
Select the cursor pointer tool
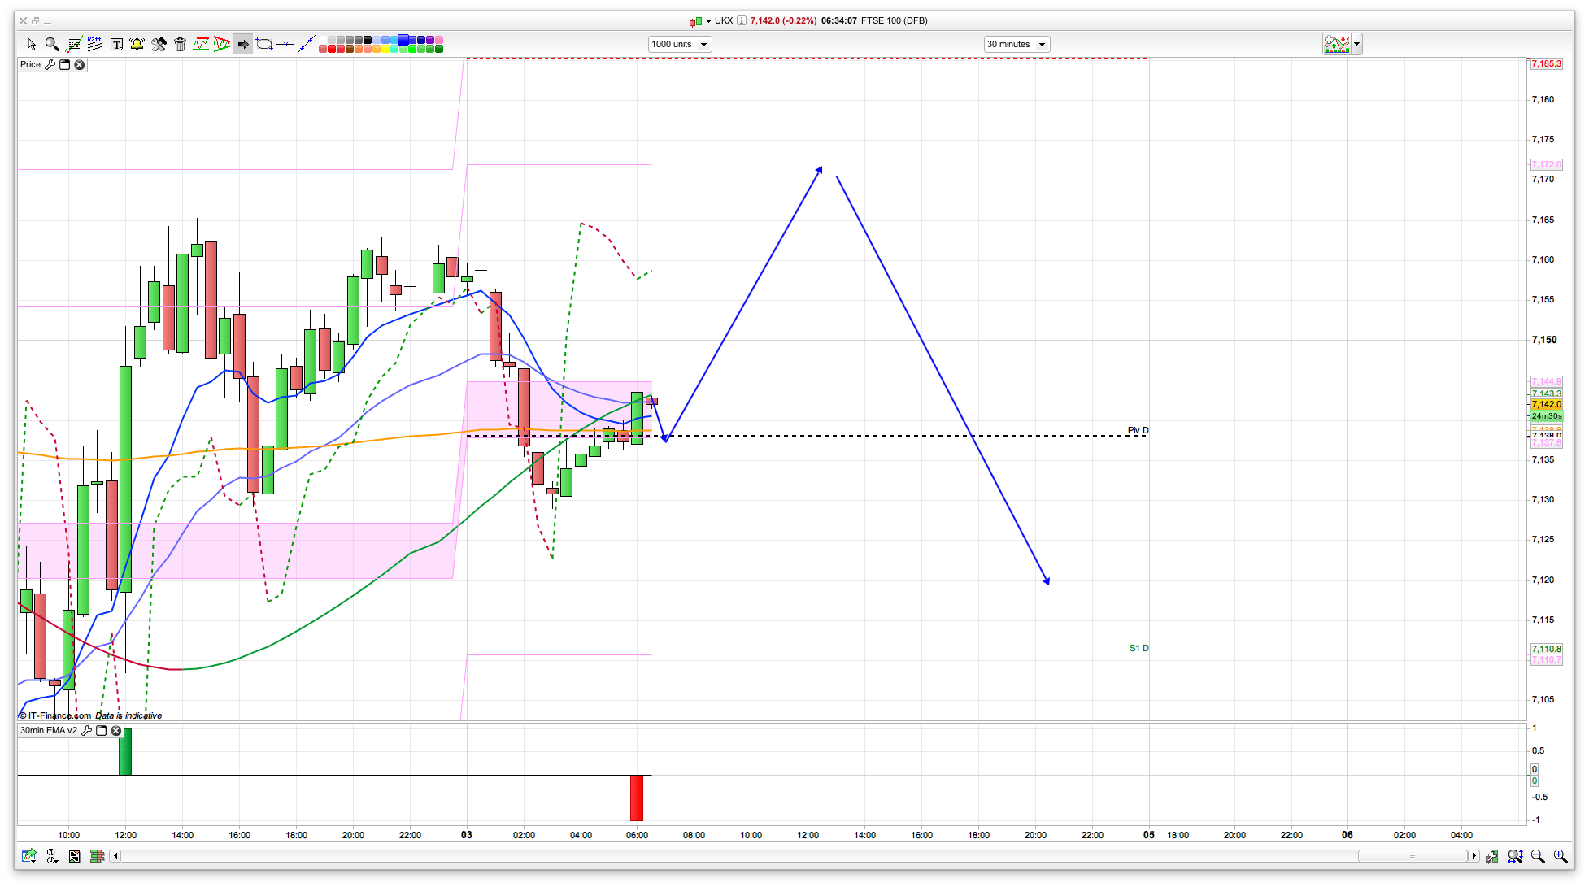tap(32, 44)
